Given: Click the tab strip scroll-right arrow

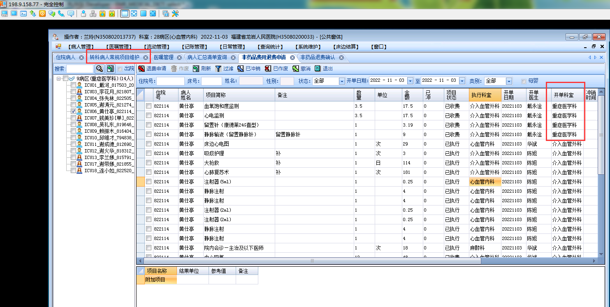Looking at the screenshot, I should point(595,58).
